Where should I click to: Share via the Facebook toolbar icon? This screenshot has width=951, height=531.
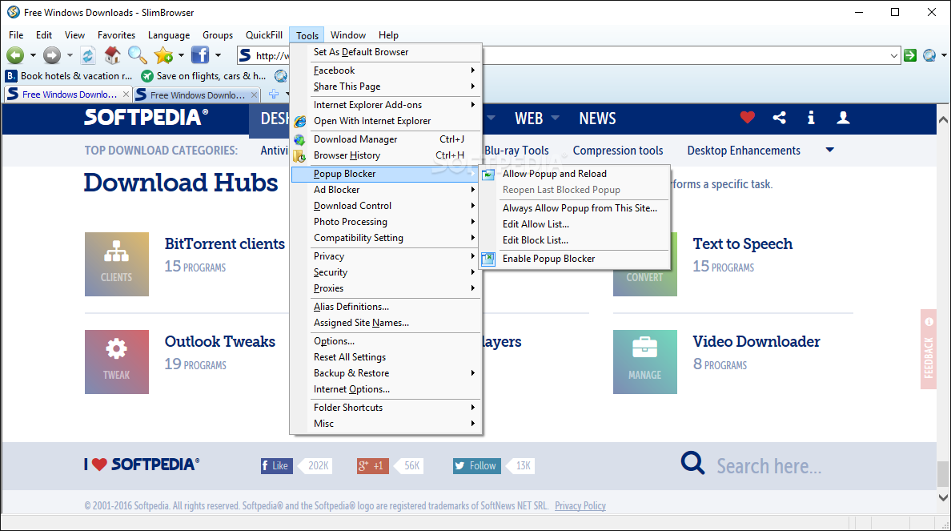[200, 56]
